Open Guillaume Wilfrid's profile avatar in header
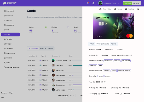The height and width of the screenshot is (102, 144). (100, 3)
